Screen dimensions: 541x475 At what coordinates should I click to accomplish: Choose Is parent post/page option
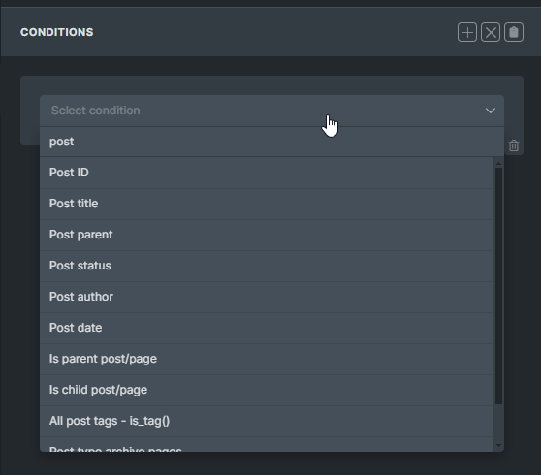pyautogui.click(x=267, y=359)
